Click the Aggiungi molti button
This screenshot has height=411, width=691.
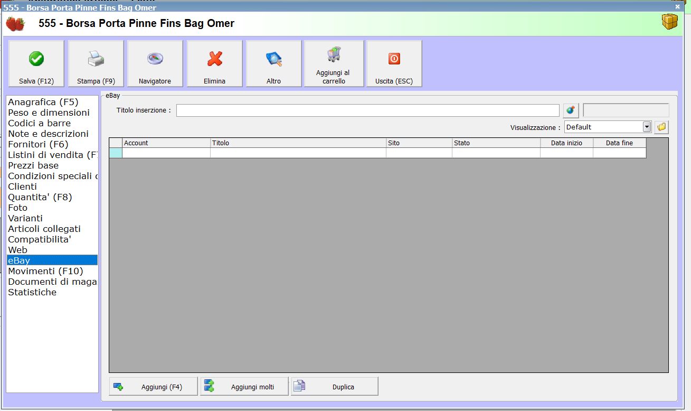pyautogui.click(x=244, y=386)
